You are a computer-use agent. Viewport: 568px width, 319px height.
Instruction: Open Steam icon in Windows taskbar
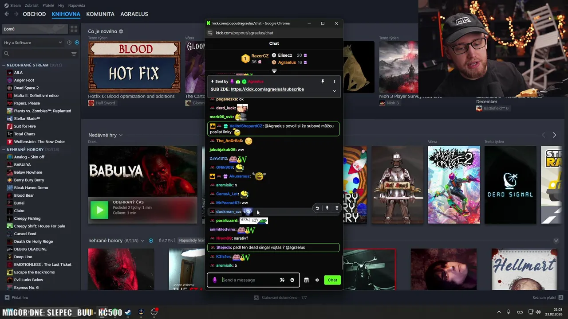click(128, 312)
